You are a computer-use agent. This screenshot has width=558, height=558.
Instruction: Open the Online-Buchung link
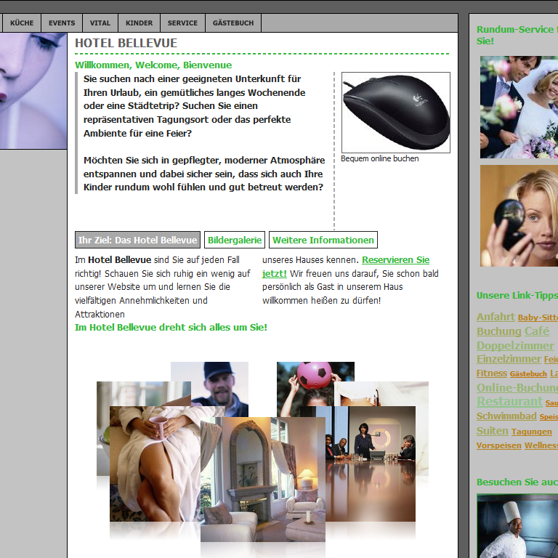coord(517,387)
